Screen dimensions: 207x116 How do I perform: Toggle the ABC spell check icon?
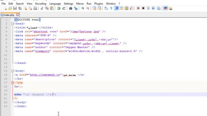[x=165, y=8]
